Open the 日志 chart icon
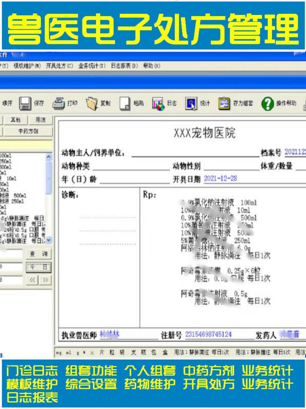 tap(158, 104)
